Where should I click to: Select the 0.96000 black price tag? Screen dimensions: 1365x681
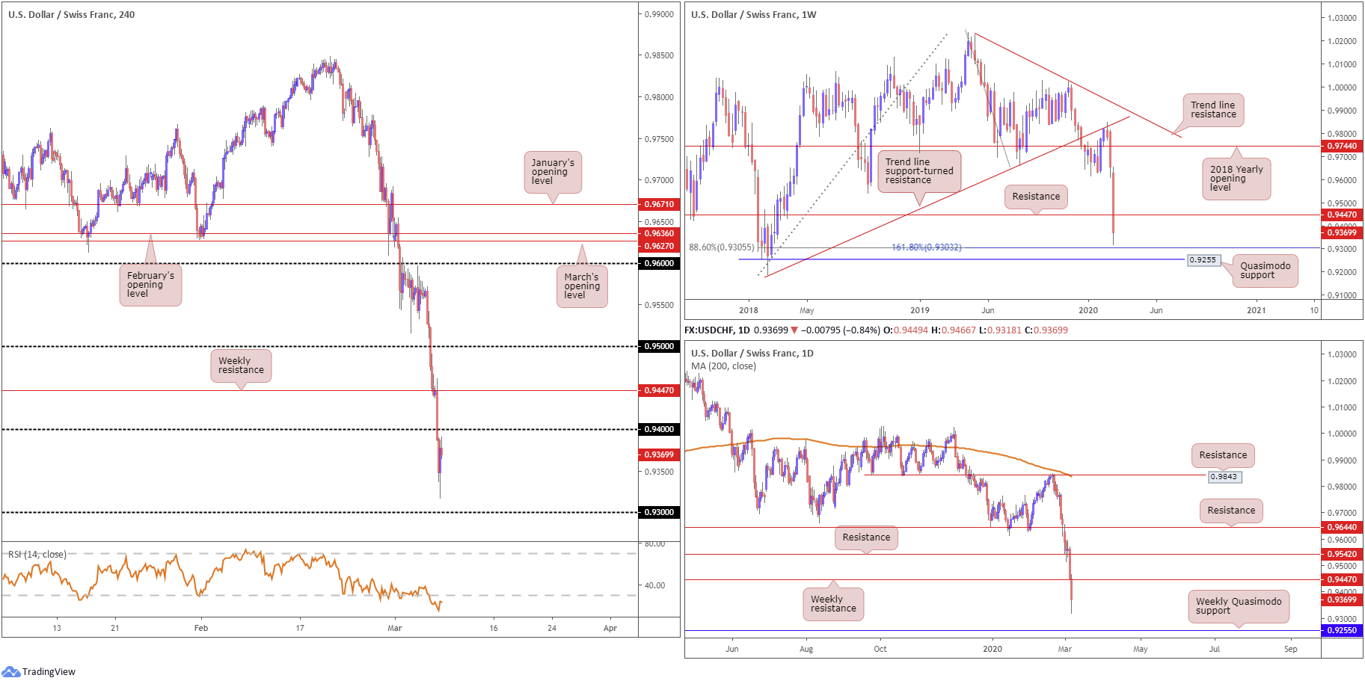tap(659, 263)
